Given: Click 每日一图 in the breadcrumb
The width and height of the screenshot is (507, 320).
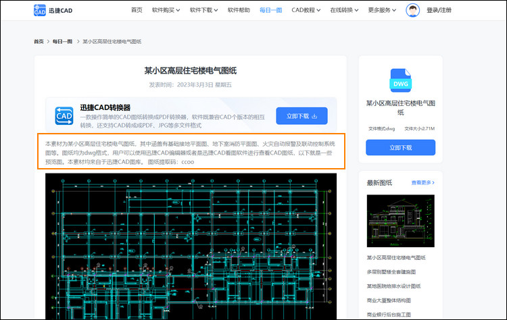Looking at the screenshot, I should 62,41.
